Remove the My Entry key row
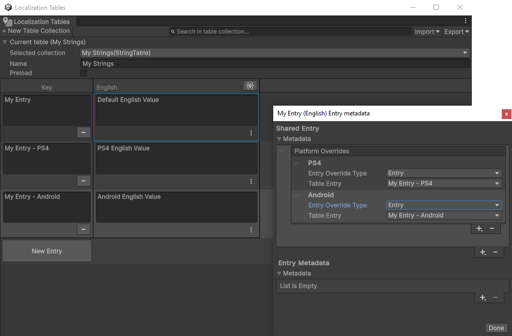Viewport: 512px width, 336px height. 84,132
